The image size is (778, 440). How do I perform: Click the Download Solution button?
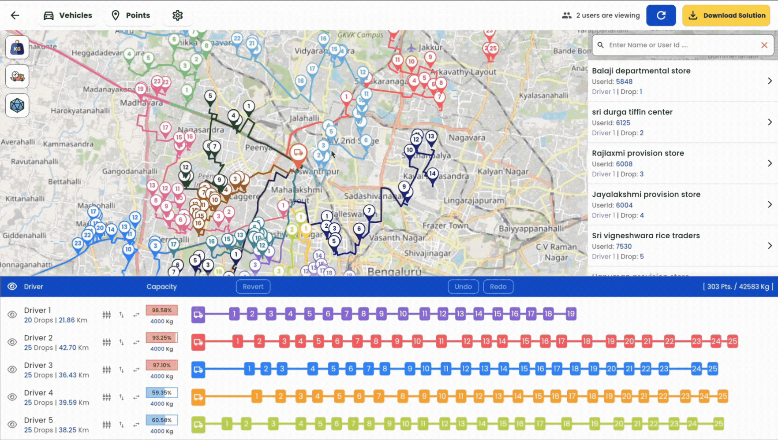tap(726, 15)
